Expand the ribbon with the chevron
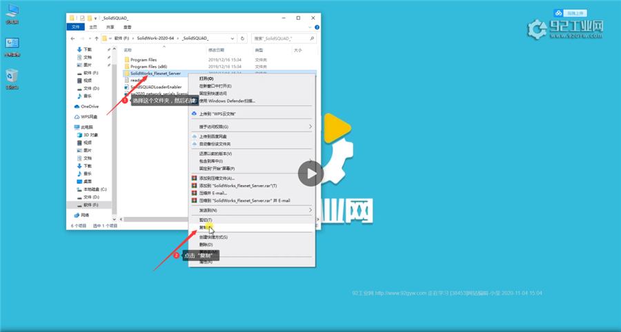 (310, 28)
